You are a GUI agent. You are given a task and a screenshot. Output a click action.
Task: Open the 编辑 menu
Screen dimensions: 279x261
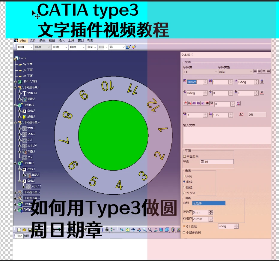[42, 41]
